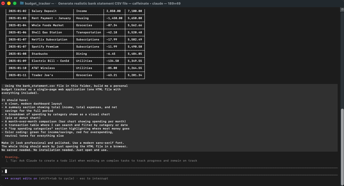Screen dimensions: 344x186
Task: Click the amount '-87.34'
Action: [x=112, y=25]
